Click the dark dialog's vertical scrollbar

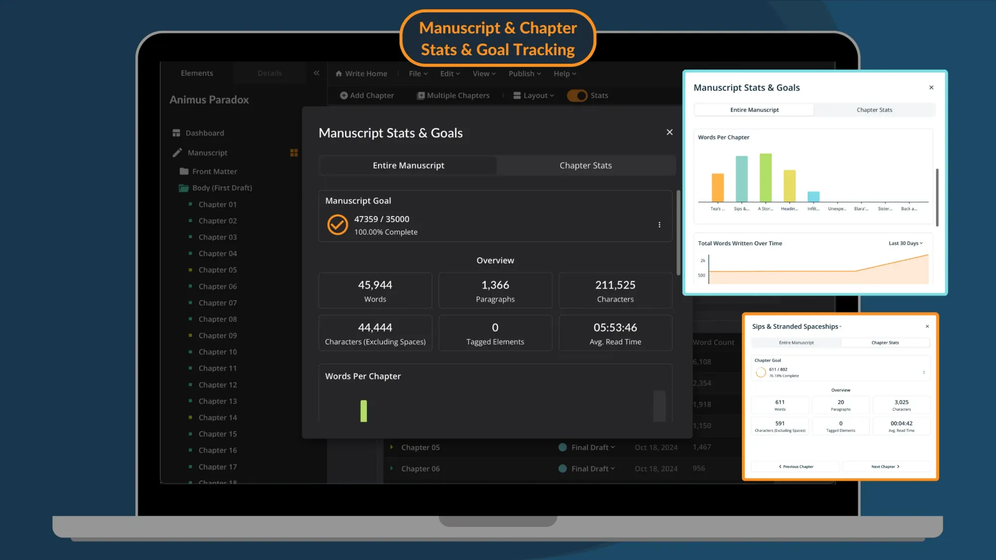pyautogui.click(x=678, y=233)
